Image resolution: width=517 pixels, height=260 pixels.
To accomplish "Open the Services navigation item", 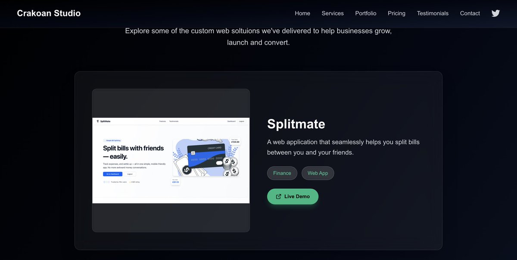I will point(332,13).
